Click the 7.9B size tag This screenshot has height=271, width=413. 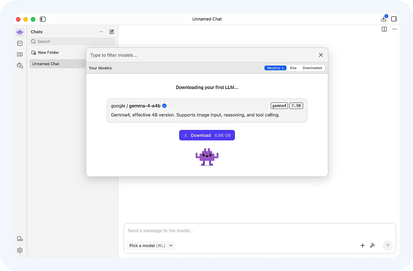click(x=296, y=106)
